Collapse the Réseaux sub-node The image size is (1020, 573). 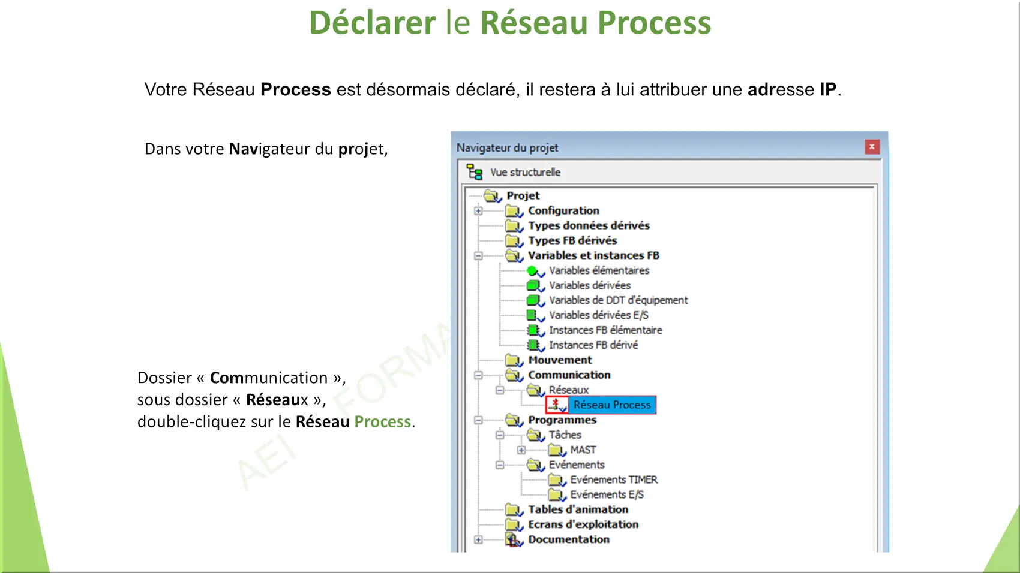tap(500, 390)
